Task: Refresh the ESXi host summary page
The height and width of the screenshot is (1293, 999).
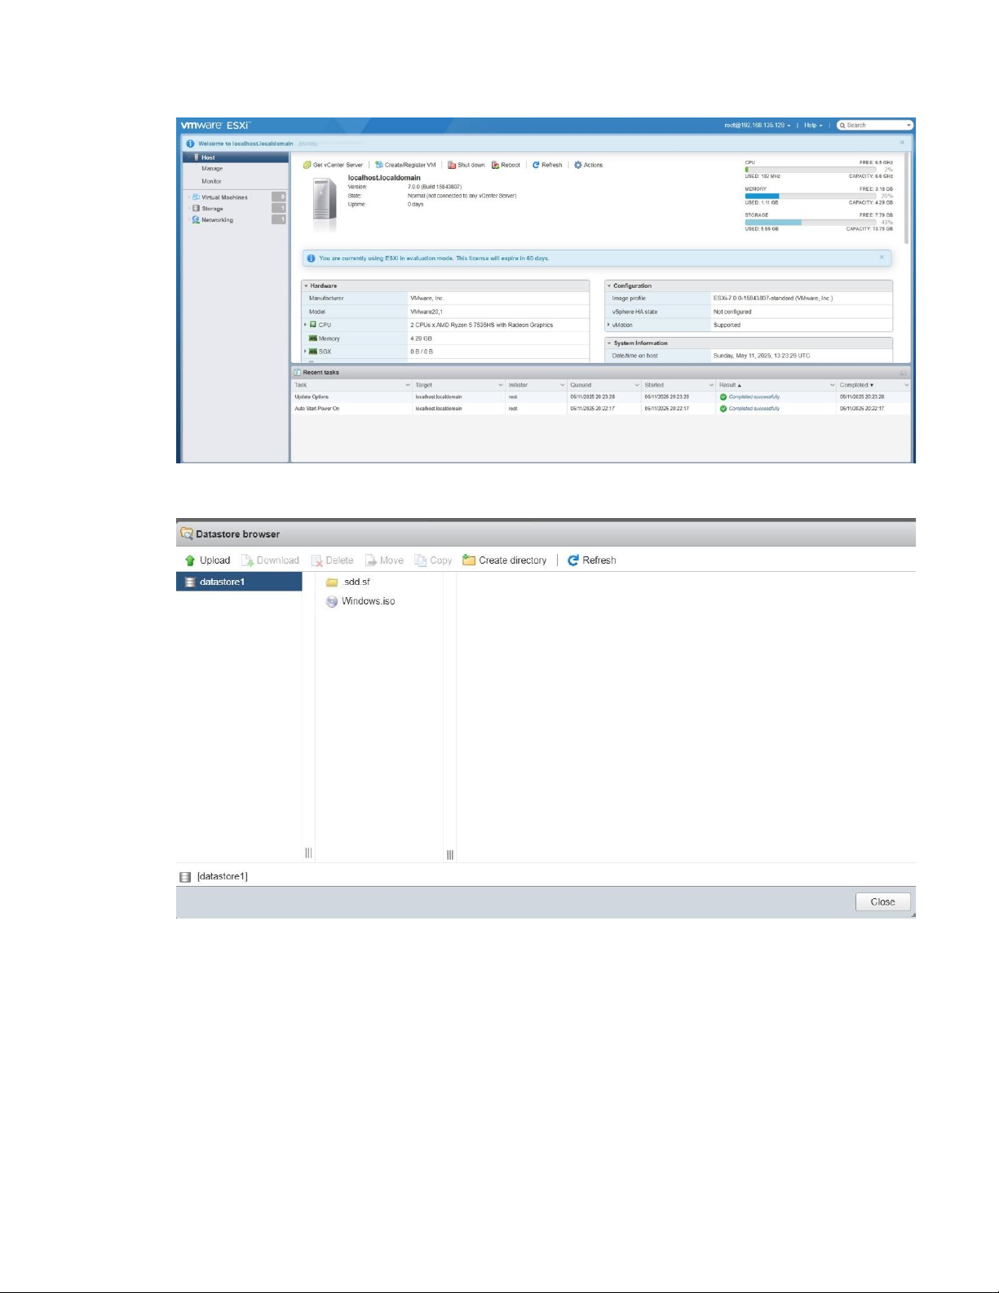Action: [547, 165]
